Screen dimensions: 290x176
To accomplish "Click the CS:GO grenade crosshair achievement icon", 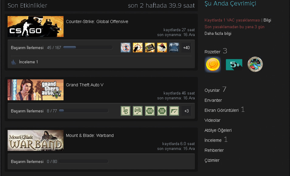I will (x=138, y=48).
